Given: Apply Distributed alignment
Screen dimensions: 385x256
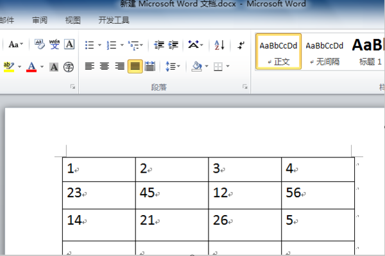Looking at the screenshot, I should 150,66.
